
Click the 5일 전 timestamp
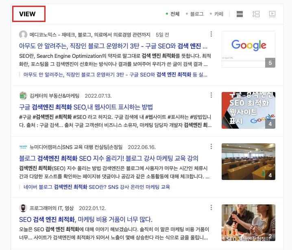(162, 35)
